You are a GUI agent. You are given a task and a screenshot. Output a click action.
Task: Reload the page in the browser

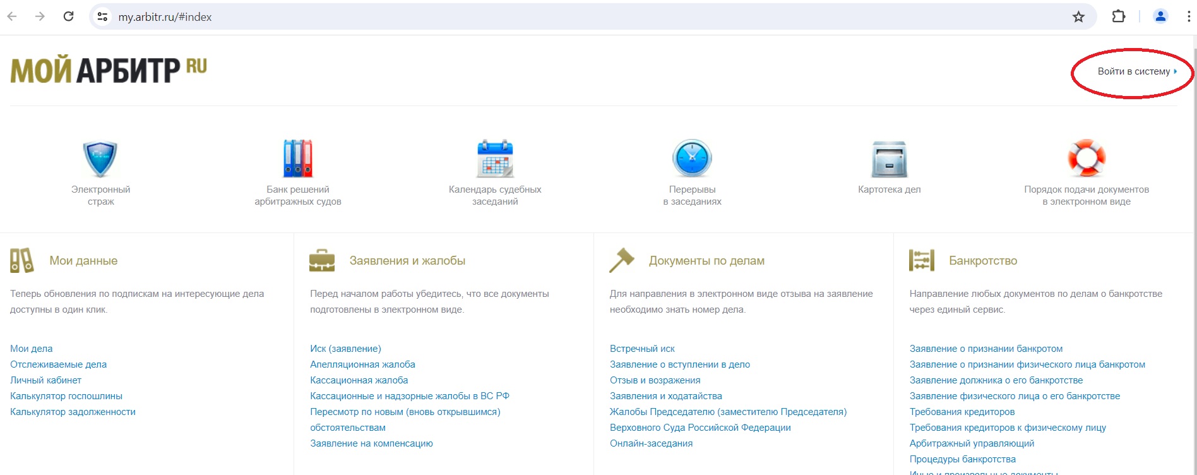tap(69, 17)
